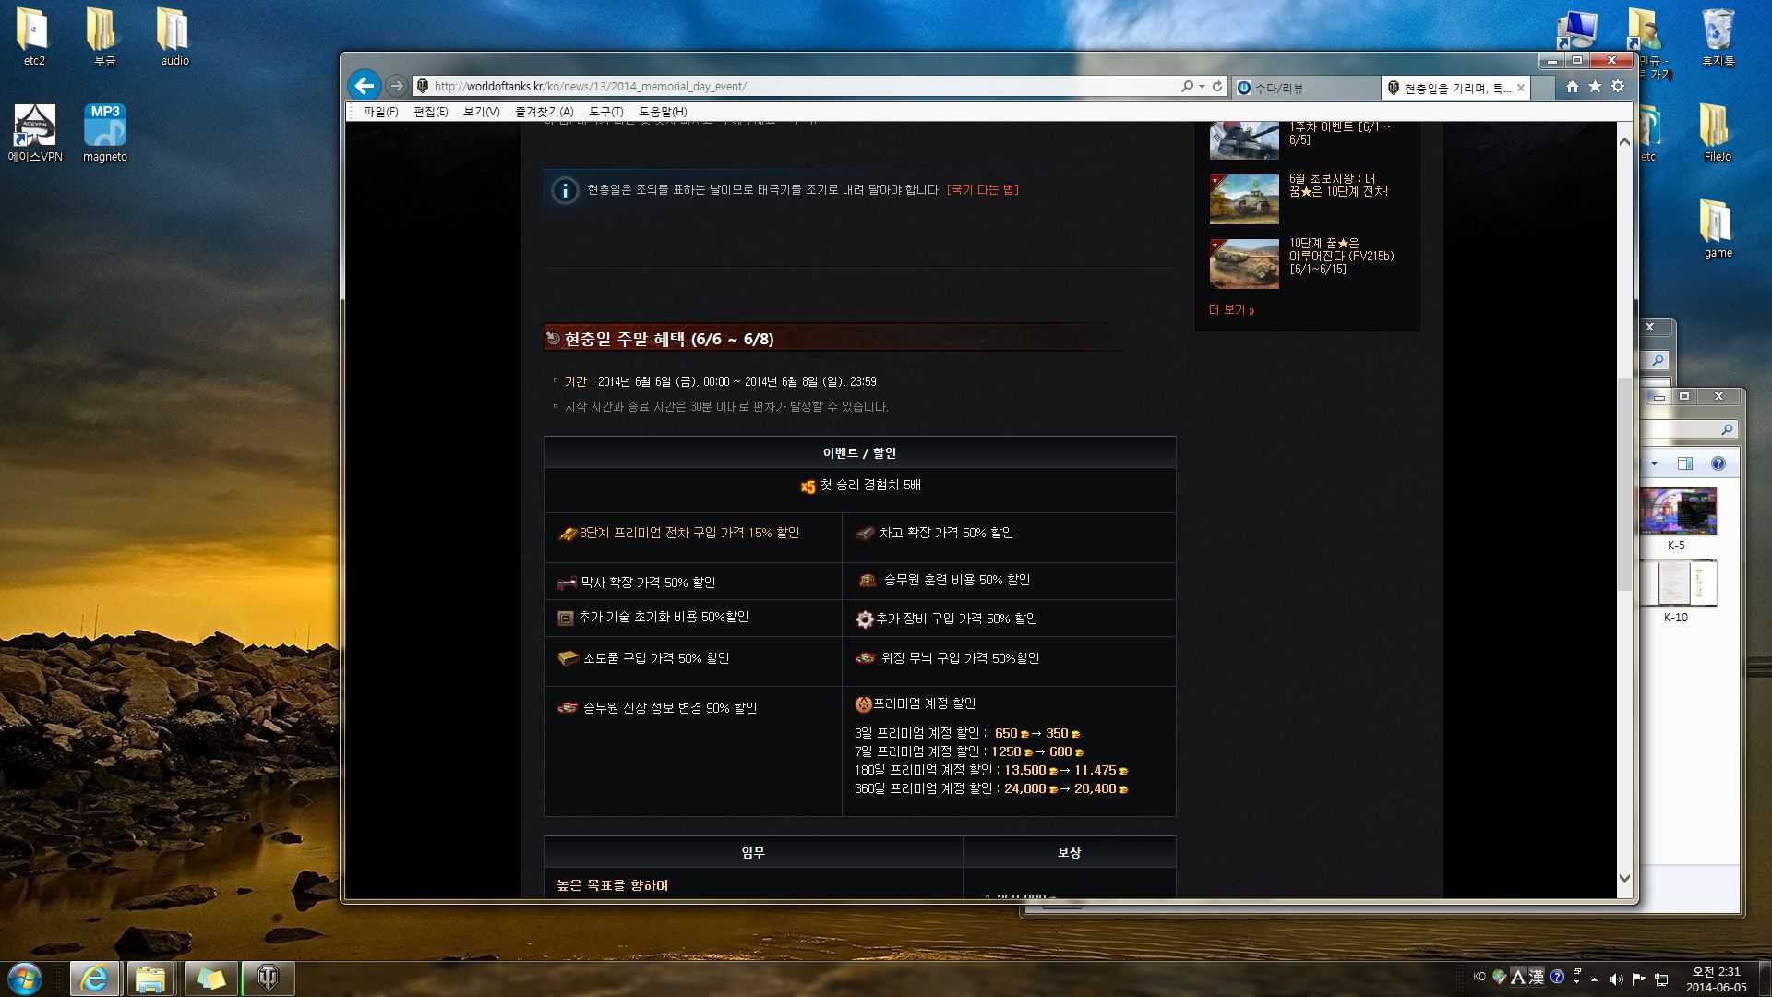The height and width of the screenshot is (997, 1772).
Task: Click the 추가 장비 equipment gear icon
Action: pyautogui.click(x=864, y=619)
